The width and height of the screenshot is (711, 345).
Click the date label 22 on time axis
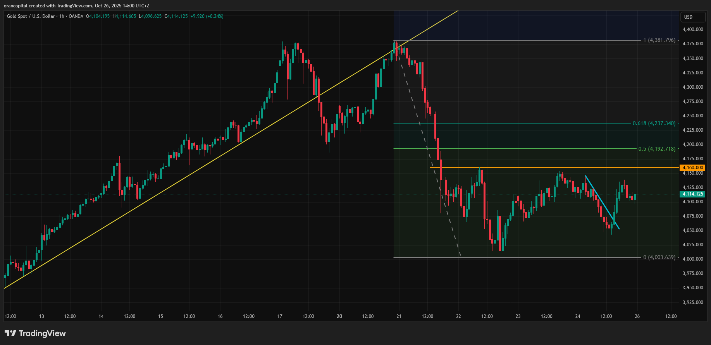click(x=458, y=316)
